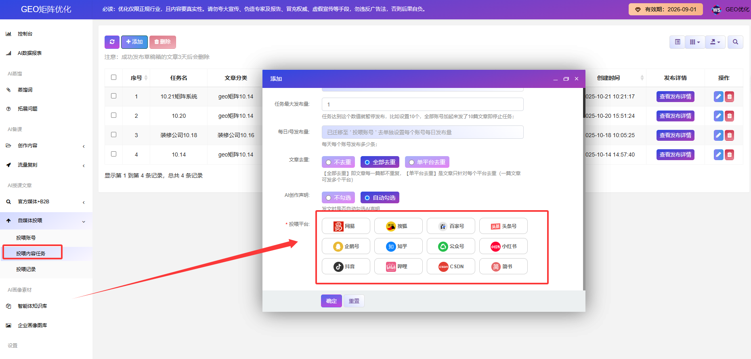Choose the 全部去重 radio option
The image size is (751, 359).
pyautogui.click(x=380, y=162)
